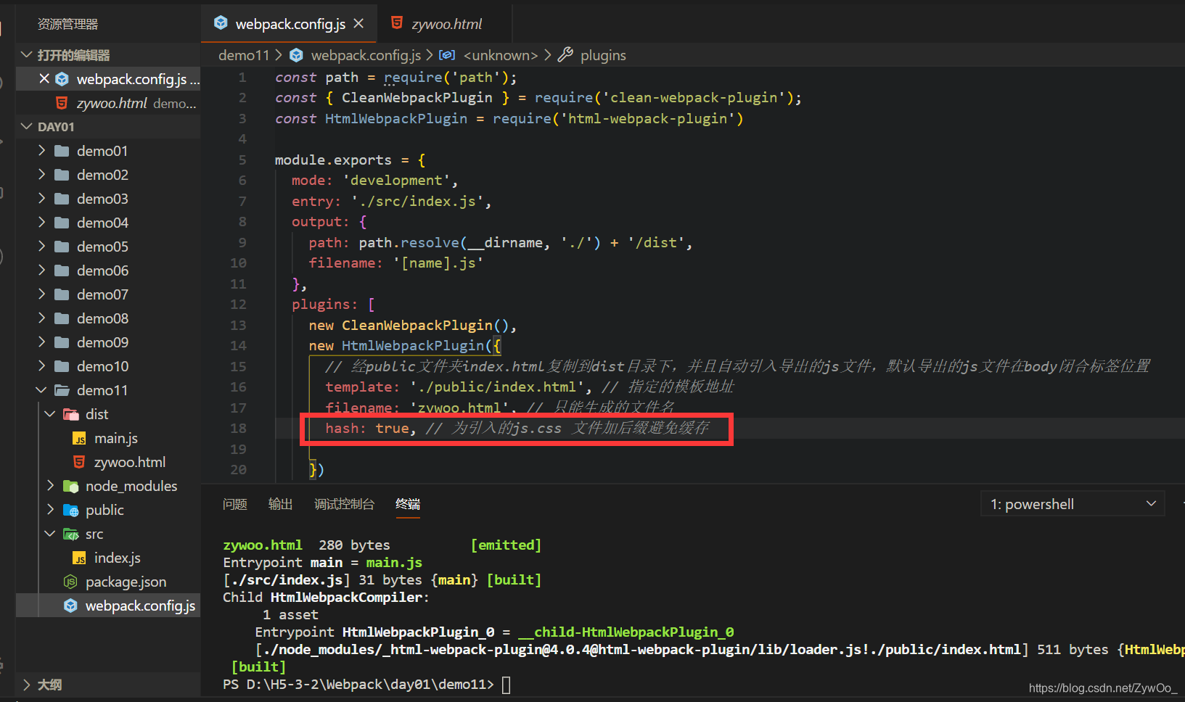Collapse the DAY01 workspace section
The image size is (1185, 702).
pyautogui.click(x=27, y=127)
